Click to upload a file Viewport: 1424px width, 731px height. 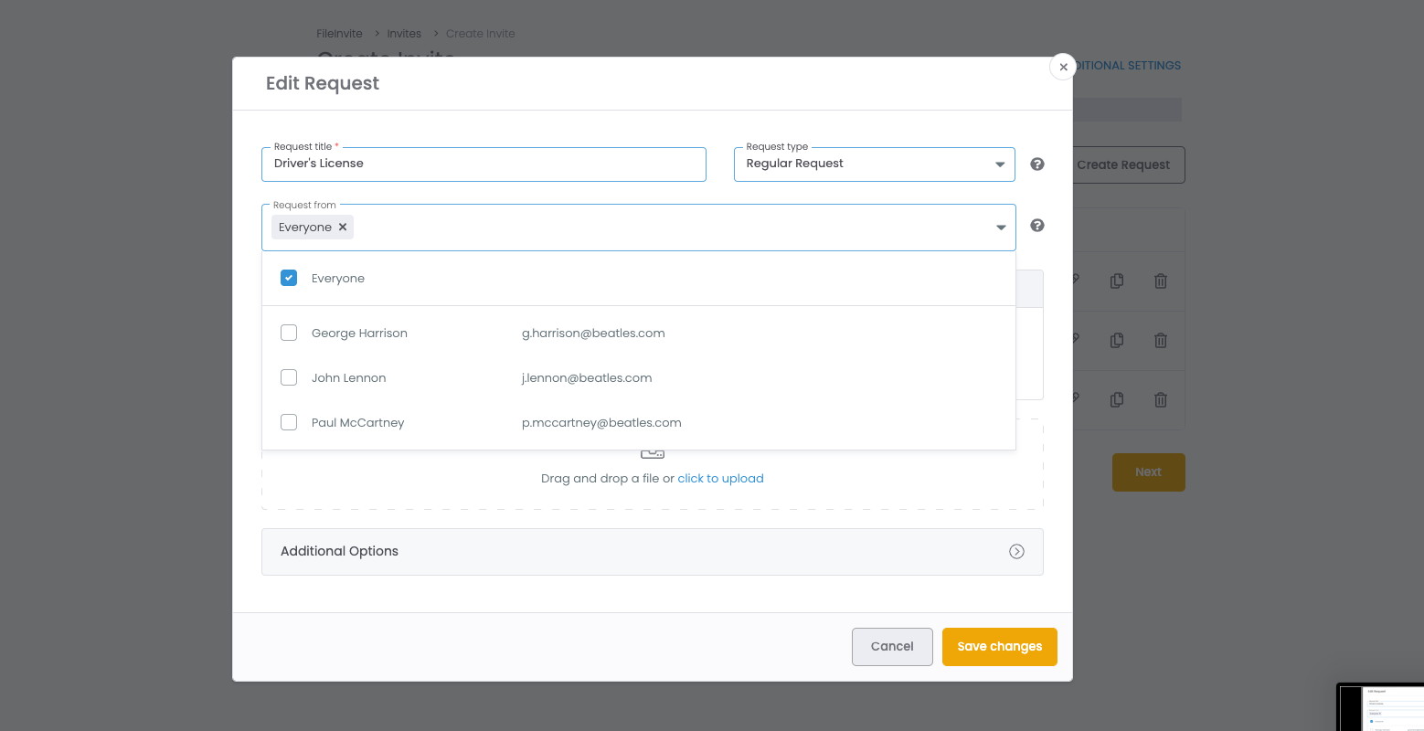(720, 478)
